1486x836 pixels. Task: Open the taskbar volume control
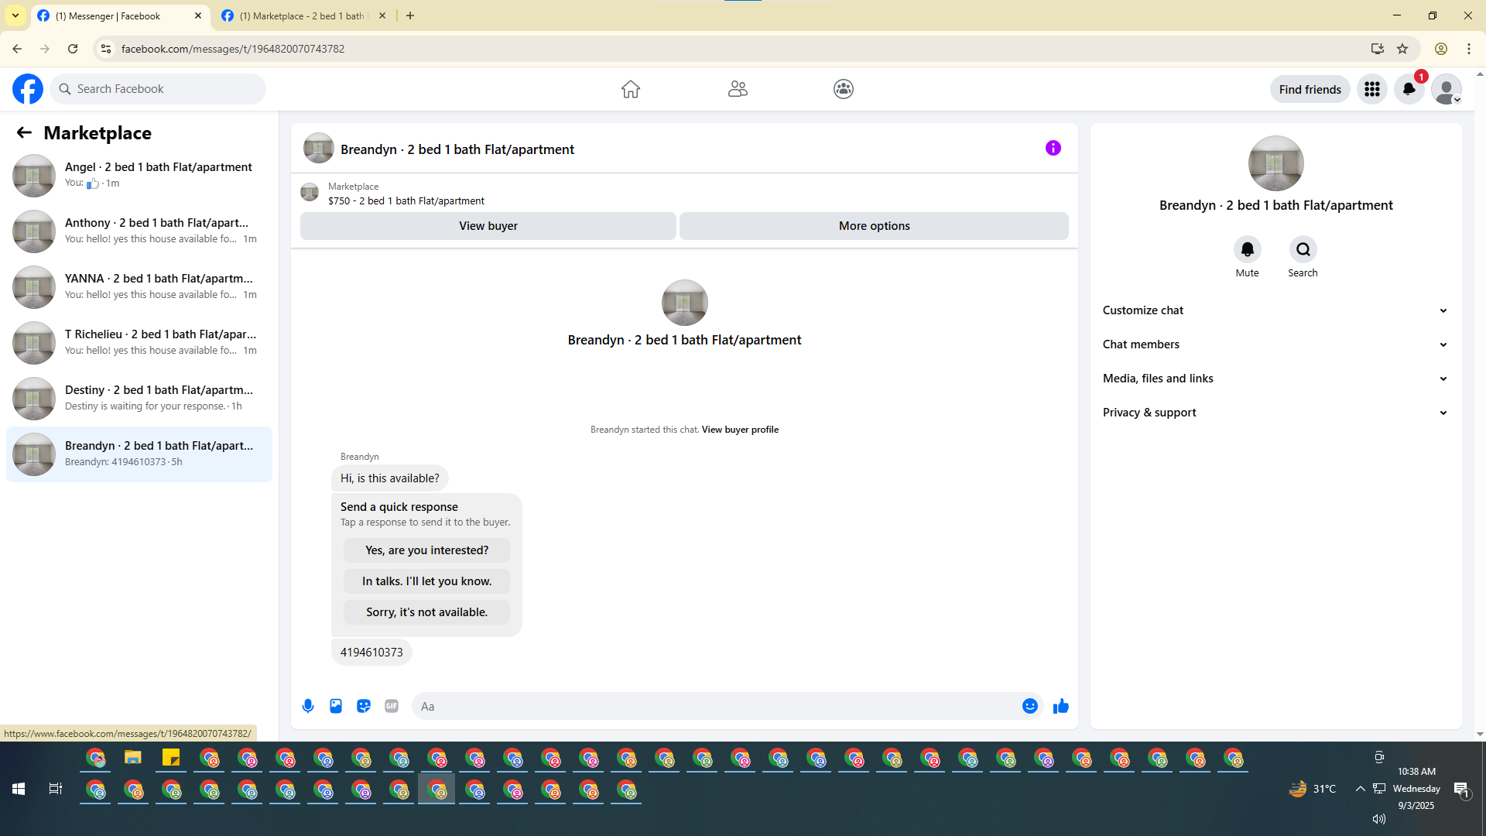point(1379,819)
